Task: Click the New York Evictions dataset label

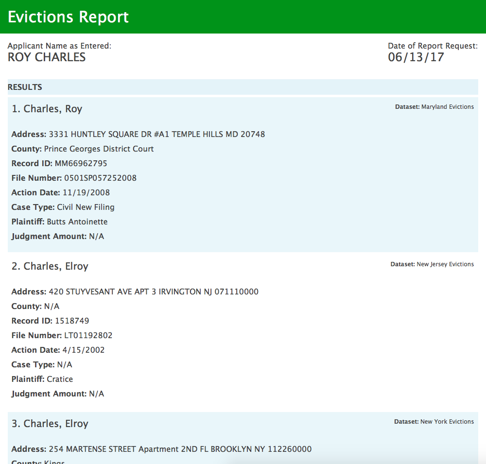Action: pyautogui.click(x=434, y=422)
